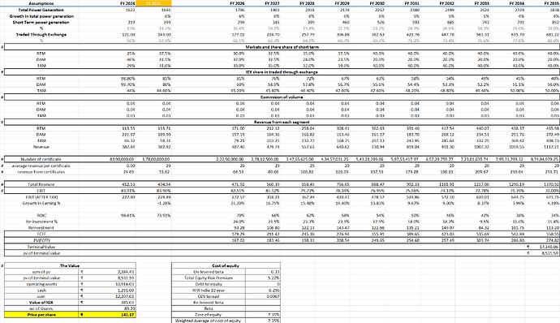Select DAM label under Commision of volume
The width and height of the screenshot is (560, 323).
coord(41,110)
